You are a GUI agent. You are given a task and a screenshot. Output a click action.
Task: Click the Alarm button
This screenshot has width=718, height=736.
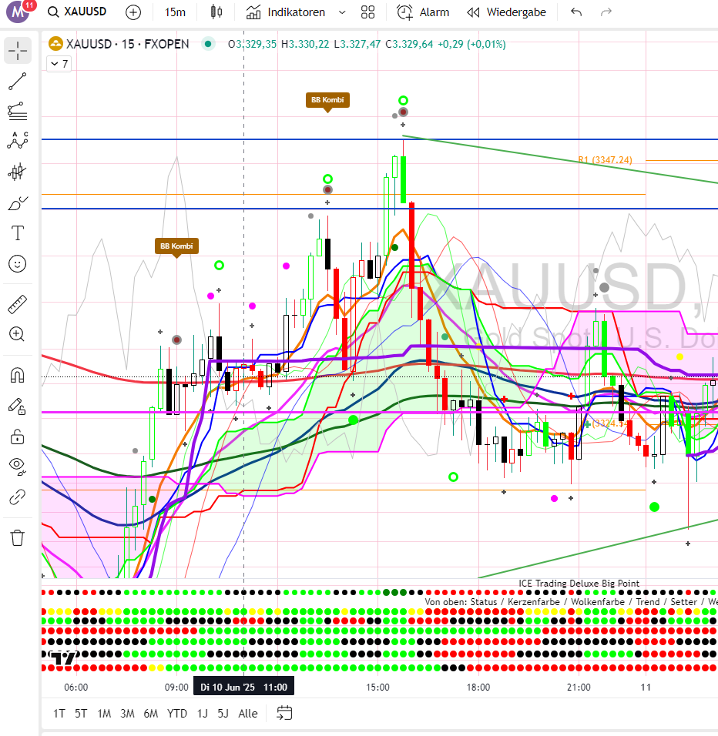423,12
